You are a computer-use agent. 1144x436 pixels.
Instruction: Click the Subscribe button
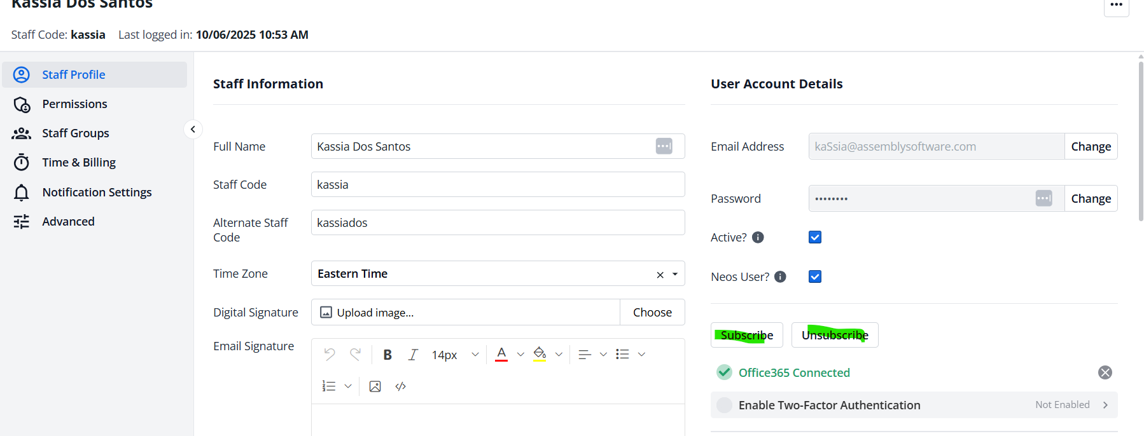pyautogui.click(x=746, y=335)
